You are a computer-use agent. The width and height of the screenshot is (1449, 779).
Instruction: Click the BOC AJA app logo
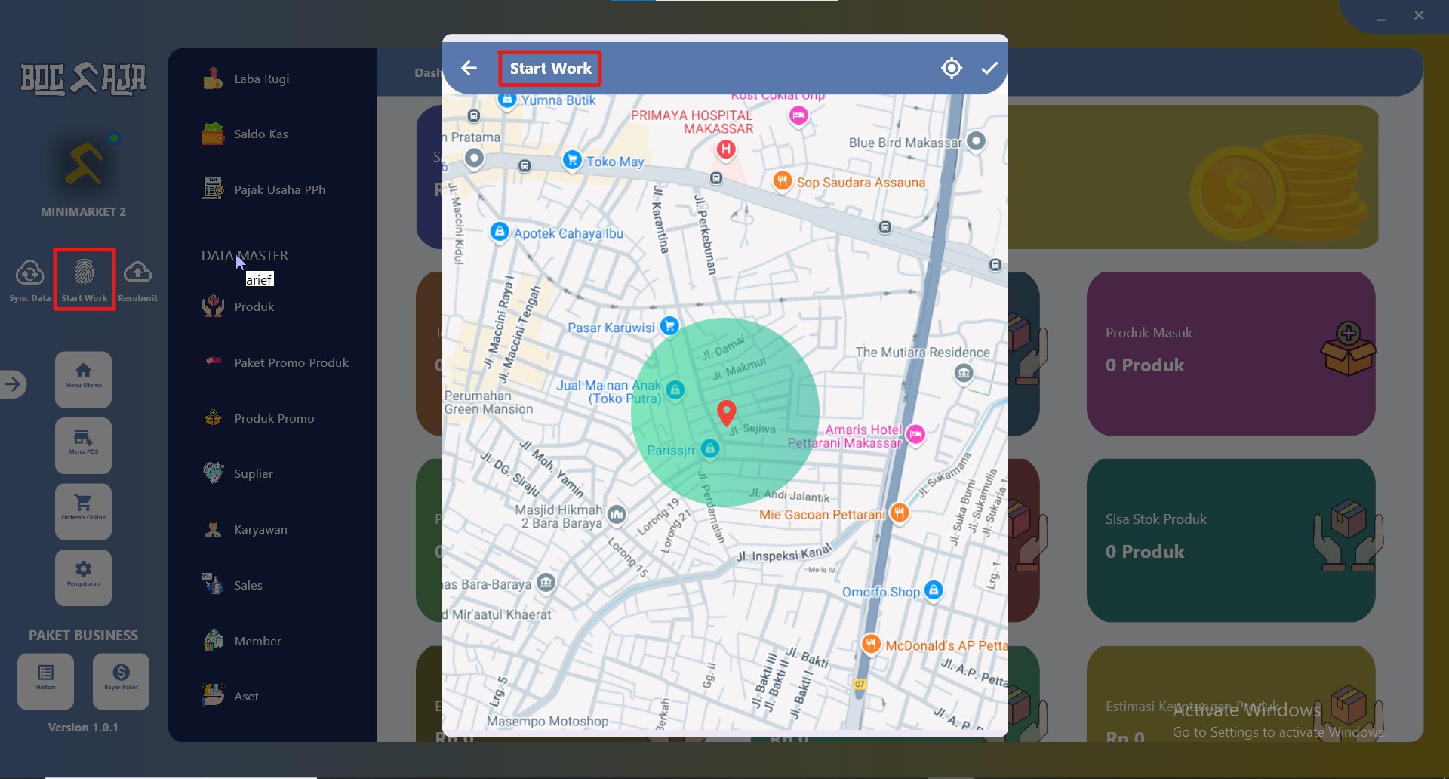click(x=83, y=79)
